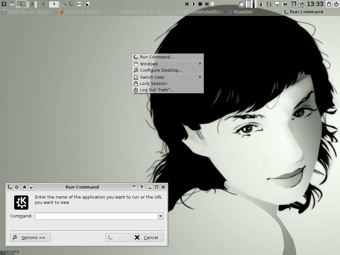Switch to virtual desktop 1

click(x=21, y=4)
